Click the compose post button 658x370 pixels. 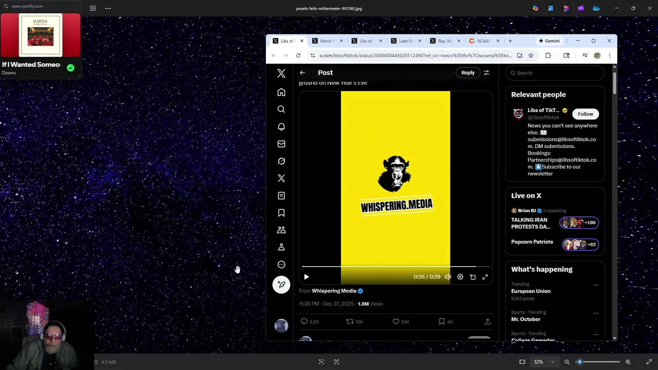[281, 285]
